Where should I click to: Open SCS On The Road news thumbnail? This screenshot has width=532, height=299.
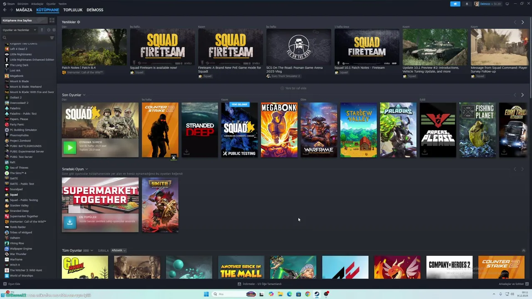[x=299, y=47]
